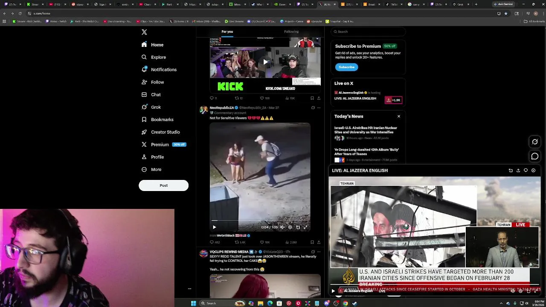546x307 pixels.
Task: Play the Al Jazeera live stream
Action: [x=333, y=291]
